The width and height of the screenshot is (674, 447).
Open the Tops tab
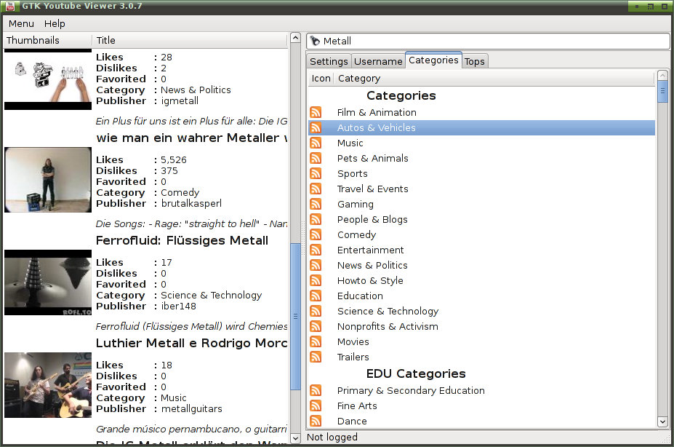coord(475,61)
